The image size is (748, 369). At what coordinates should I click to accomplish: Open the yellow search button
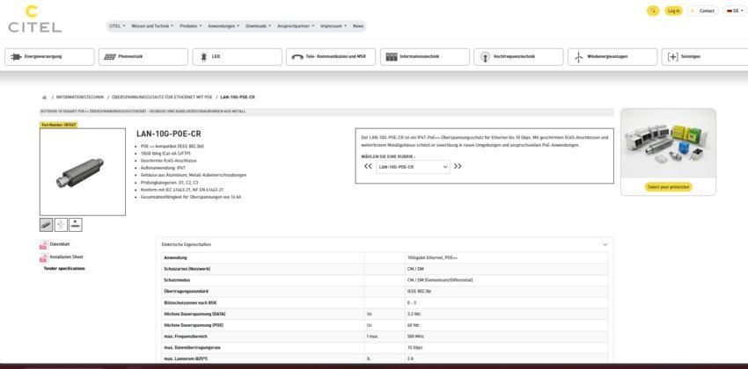point(653,11)
